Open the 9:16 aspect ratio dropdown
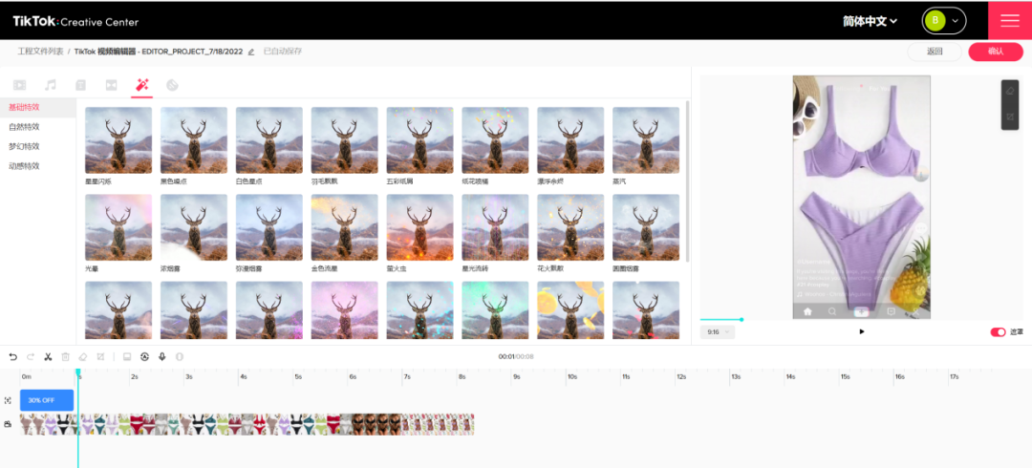 [717, 332]
